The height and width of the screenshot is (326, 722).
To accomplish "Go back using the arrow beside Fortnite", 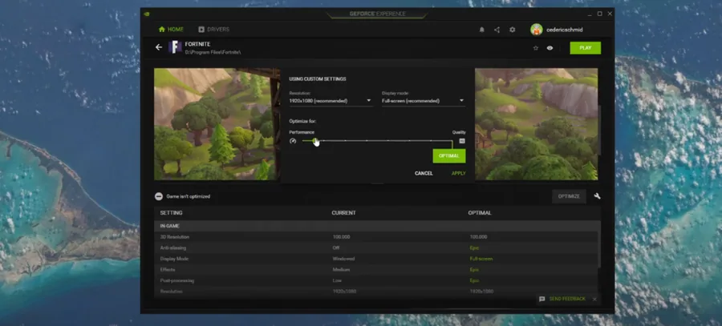I will [159, 47].
